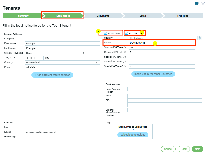Click Add different return address button
The width and height of the screenshot is (206, 154).
click(52, 75)
